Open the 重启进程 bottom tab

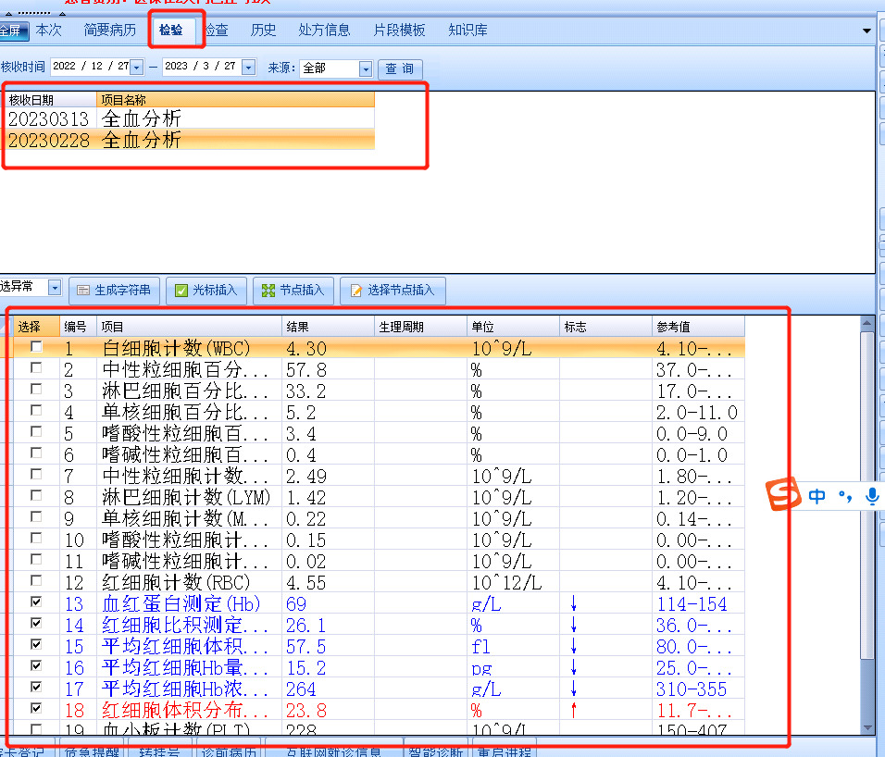(x=504, y=751)
